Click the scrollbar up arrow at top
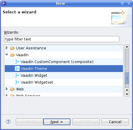Screen dimensions: 133x130 (x=127, y=47)
